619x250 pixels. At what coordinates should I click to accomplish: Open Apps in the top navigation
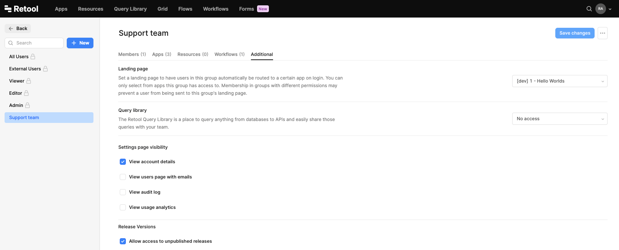tap(61, 9)
